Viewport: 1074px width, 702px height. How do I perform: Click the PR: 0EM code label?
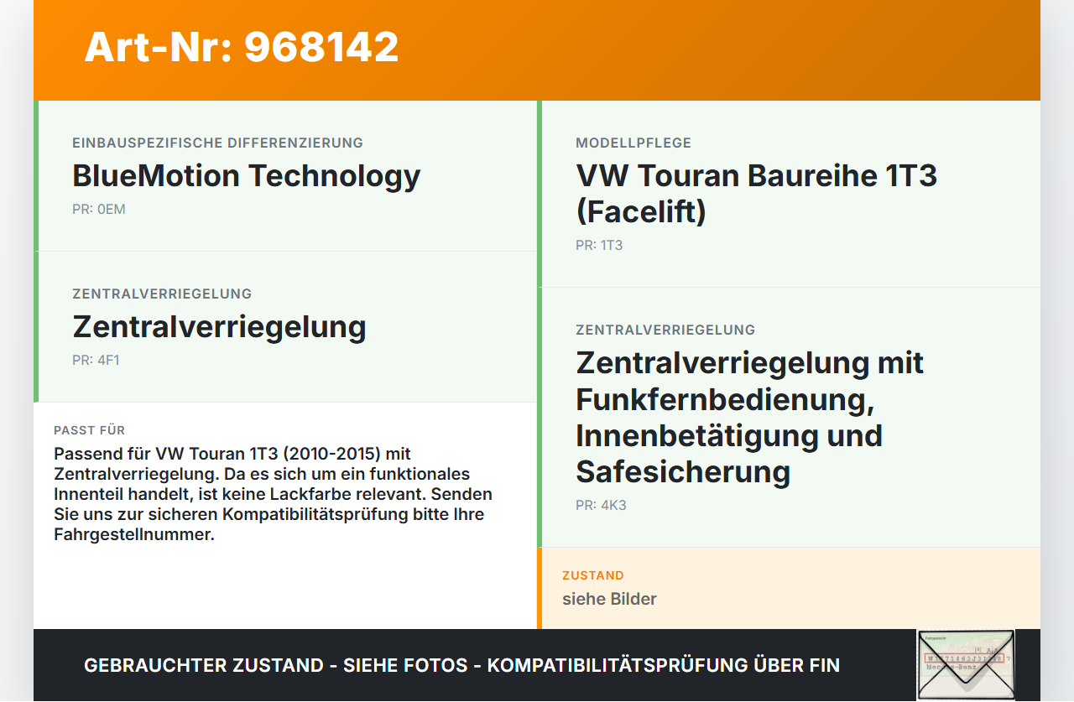[99, 209]
